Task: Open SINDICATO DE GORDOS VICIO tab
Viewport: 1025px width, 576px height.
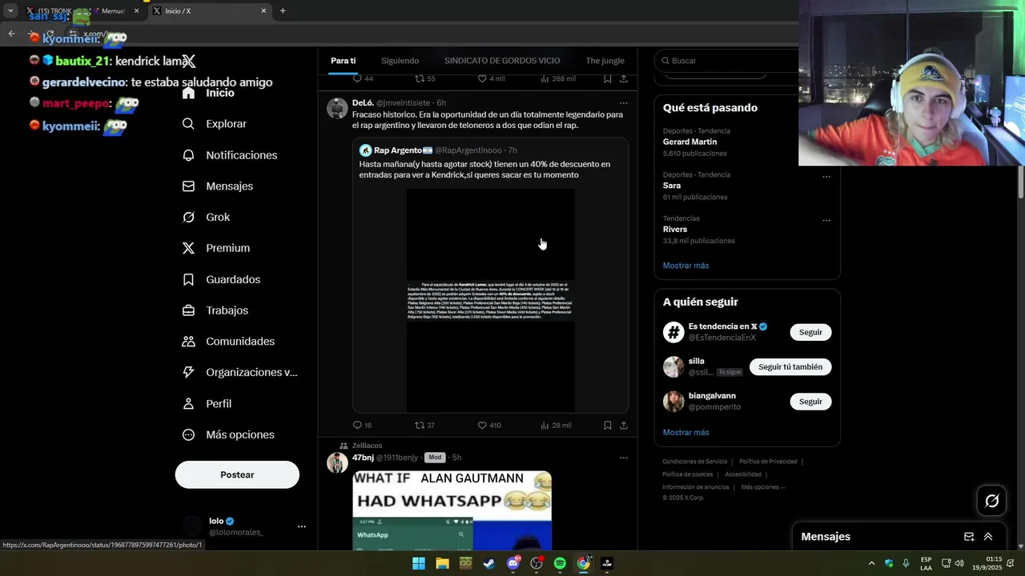Action: point(502,61)
